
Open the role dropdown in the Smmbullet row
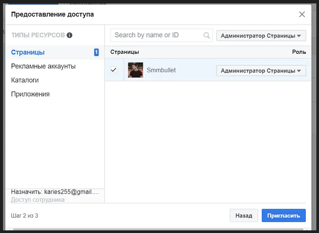click(261, 70)
